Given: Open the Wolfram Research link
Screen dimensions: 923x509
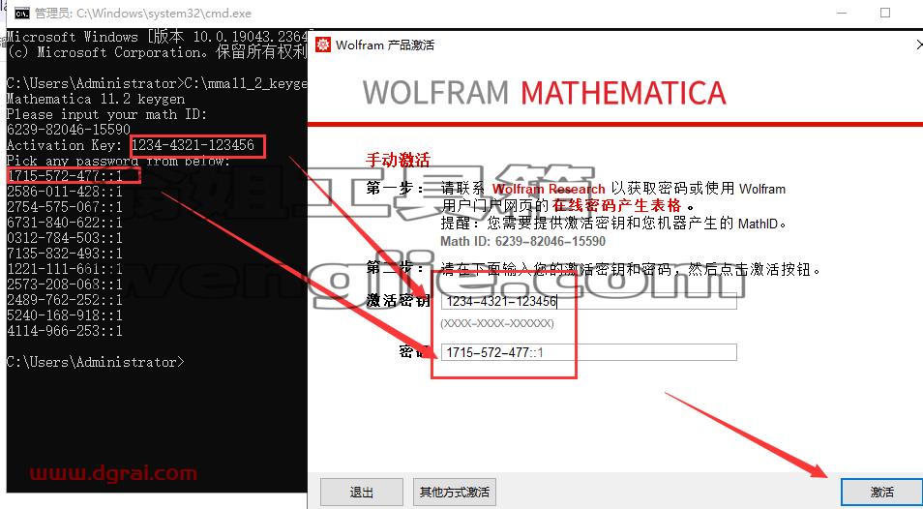Looking at the screenshot, I should pos(549,190).
